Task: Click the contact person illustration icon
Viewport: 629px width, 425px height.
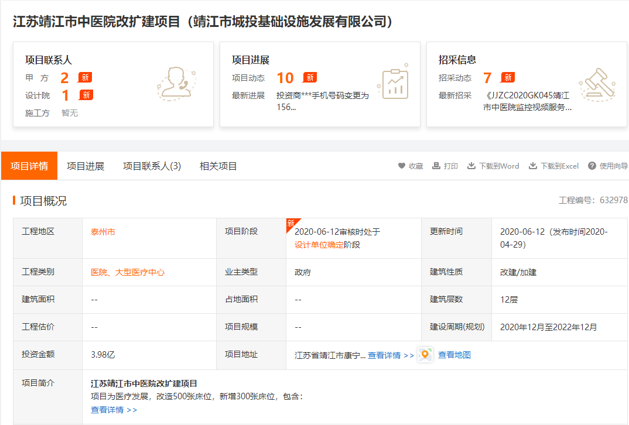Action: click(176, 84)
